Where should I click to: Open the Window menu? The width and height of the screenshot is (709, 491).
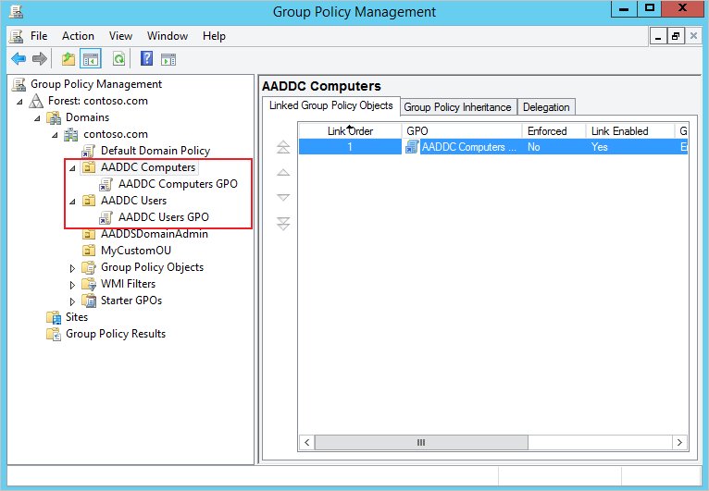click(x=168, y=36)
